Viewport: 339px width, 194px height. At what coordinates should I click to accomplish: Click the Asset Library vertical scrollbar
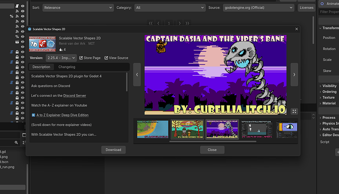(x=313, y=30)
